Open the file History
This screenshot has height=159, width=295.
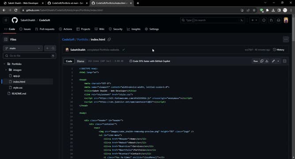(279, 49)
